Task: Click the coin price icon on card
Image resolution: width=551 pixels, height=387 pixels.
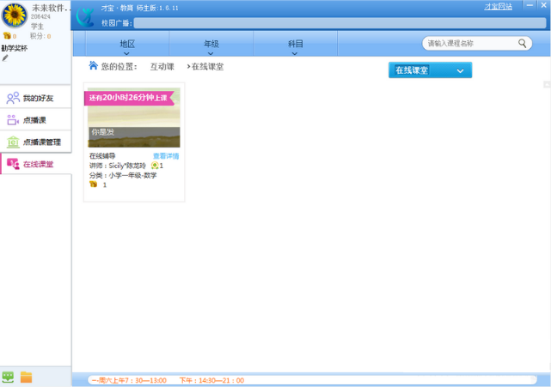Action: point(94,184)
